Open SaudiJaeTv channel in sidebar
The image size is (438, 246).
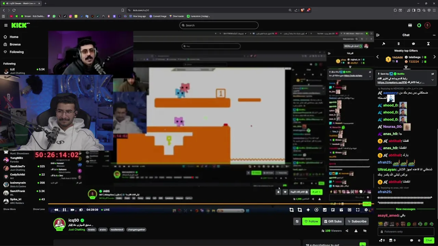[x=24, y=168]
